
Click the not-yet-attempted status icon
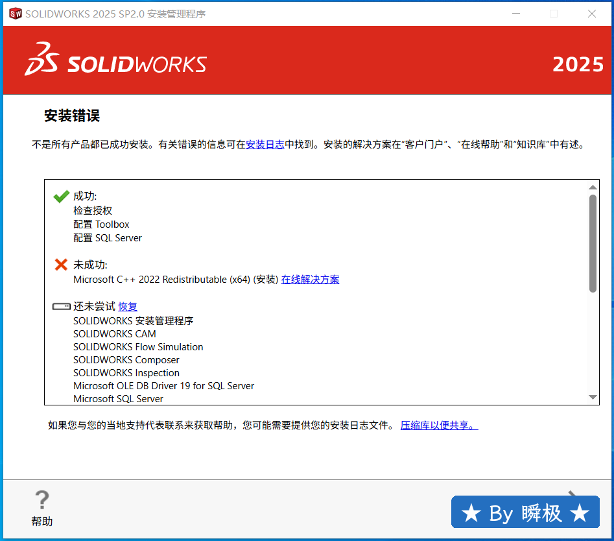(61, 306)
